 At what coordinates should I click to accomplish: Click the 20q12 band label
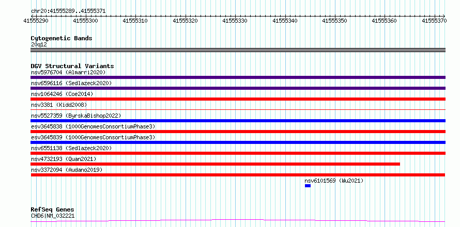coord(39,44)
